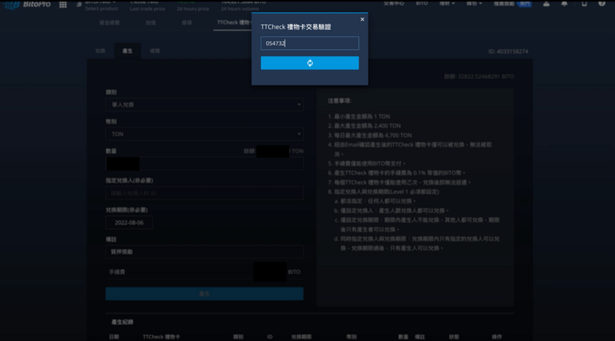Click the 指定兌換人 ID input field
Image resolution: width=615 pixels, height=341 pixels.
point(205,193)
